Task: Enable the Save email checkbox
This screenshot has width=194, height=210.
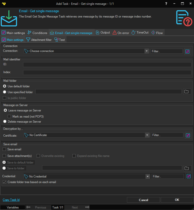Action: [4, 149]
